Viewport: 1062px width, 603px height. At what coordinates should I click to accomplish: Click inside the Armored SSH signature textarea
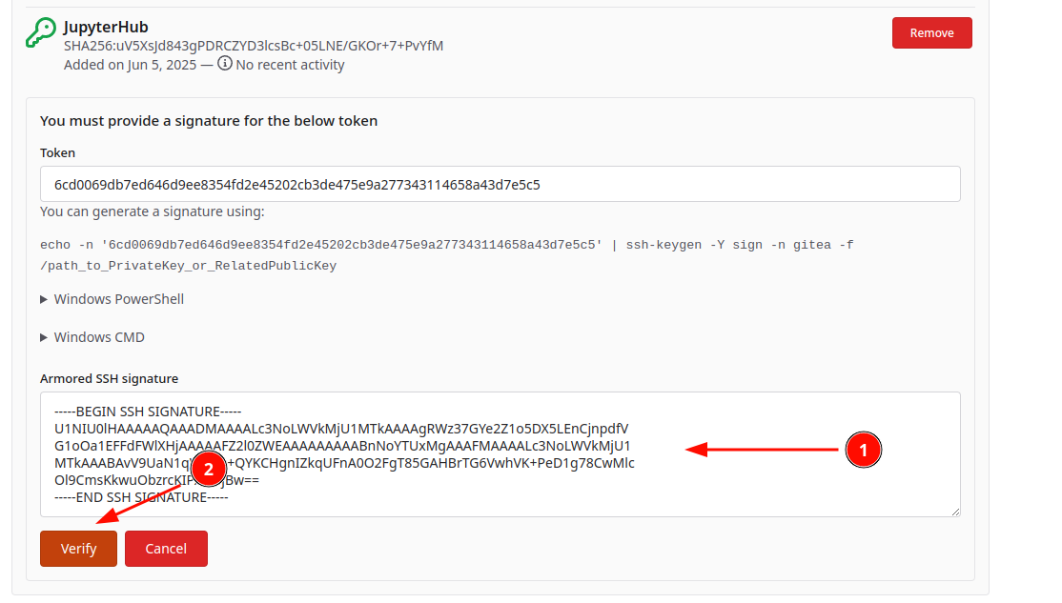coord(500,454)
